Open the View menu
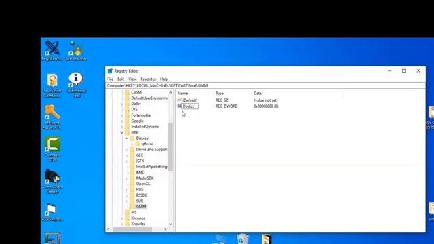 132,79
